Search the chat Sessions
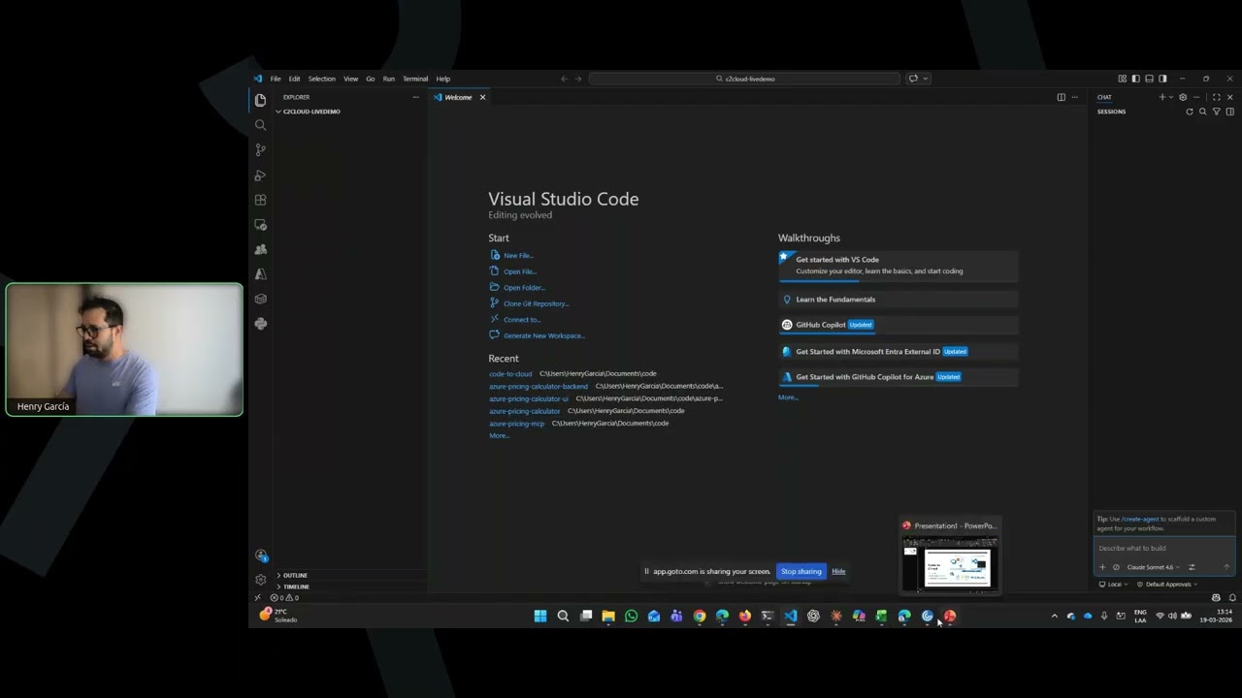This screenshot has width=1242, height=698. click(x=1203, y=111)
